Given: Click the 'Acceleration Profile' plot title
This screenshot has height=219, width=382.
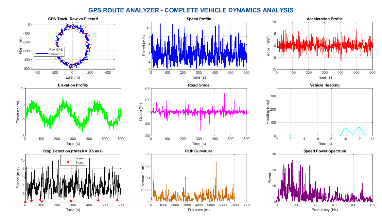Looking at the screenshot, I should pyautogui.click(x=324, y=19).
